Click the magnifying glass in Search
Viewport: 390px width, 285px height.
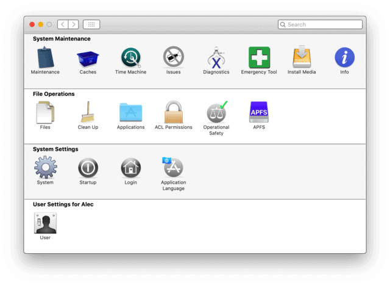pos(283,24)
